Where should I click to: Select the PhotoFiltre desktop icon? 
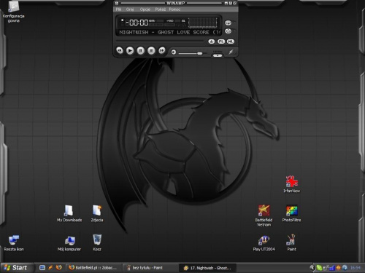click(291, 213)
